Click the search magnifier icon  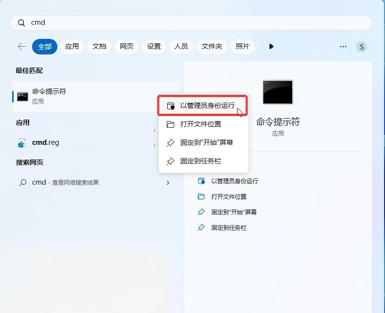21,23
